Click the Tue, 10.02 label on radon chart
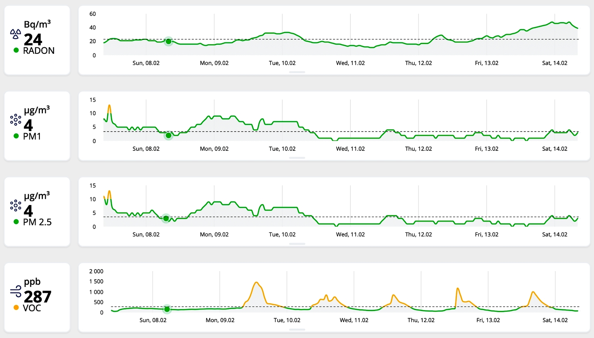The height and width of the screenshot is (338, 594). 282,63
